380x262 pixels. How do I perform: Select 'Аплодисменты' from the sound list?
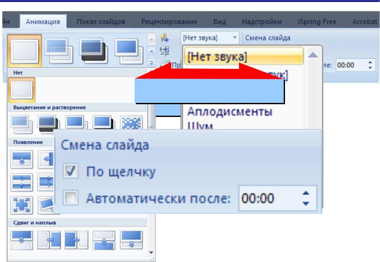click(x=229, y=112)
